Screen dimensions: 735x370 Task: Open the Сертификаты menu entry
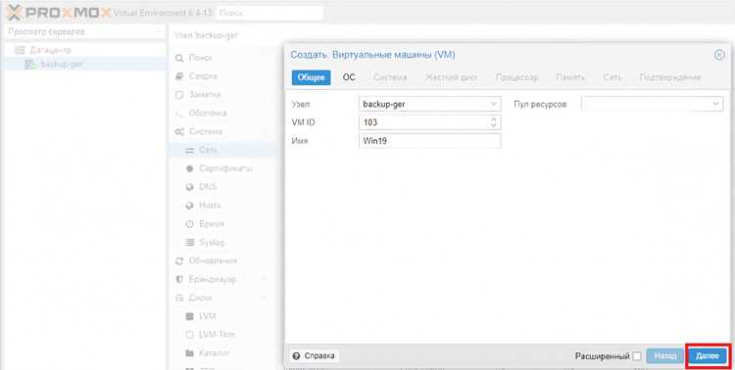(x=225, y=168)
